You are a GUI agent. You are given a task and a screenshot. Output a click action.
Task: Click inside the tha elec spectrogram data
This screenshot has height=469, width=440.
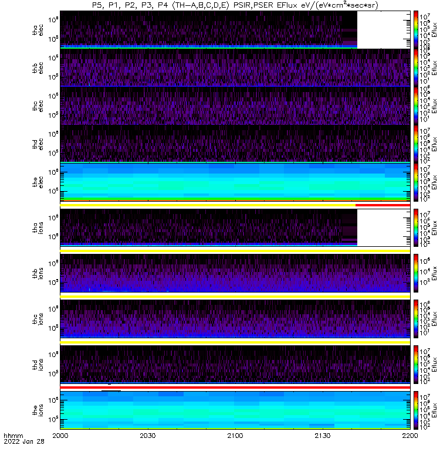pyautogui.click(x=209, y=30)
